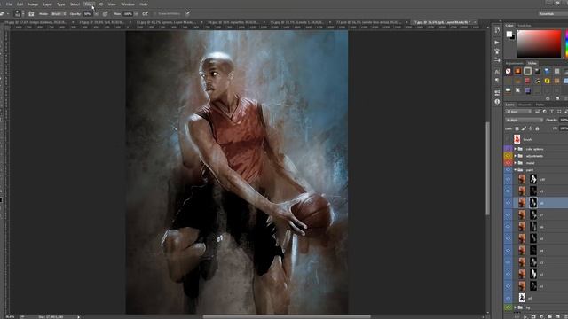Check the Erase to History checkbox

[x=155, y=14]
